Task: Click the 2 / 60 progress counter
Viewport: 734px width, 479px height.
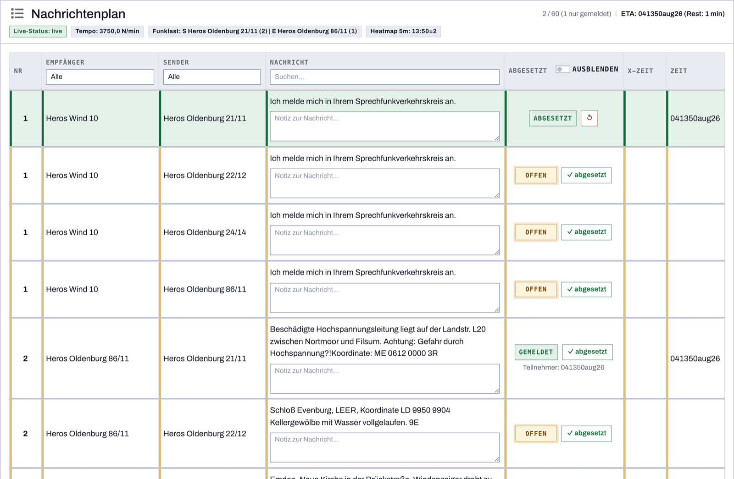Action: tap(577, 14)
